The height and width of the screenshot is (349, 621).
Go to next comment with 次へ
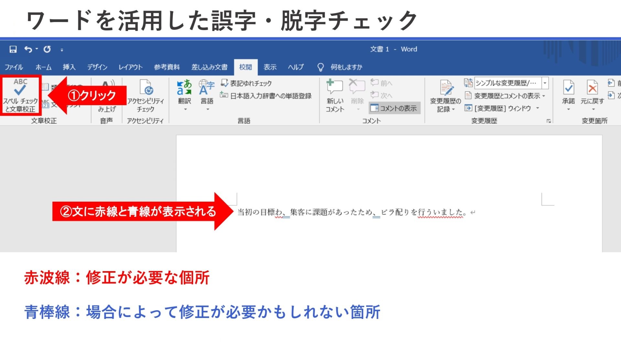(x=381, y=95)
